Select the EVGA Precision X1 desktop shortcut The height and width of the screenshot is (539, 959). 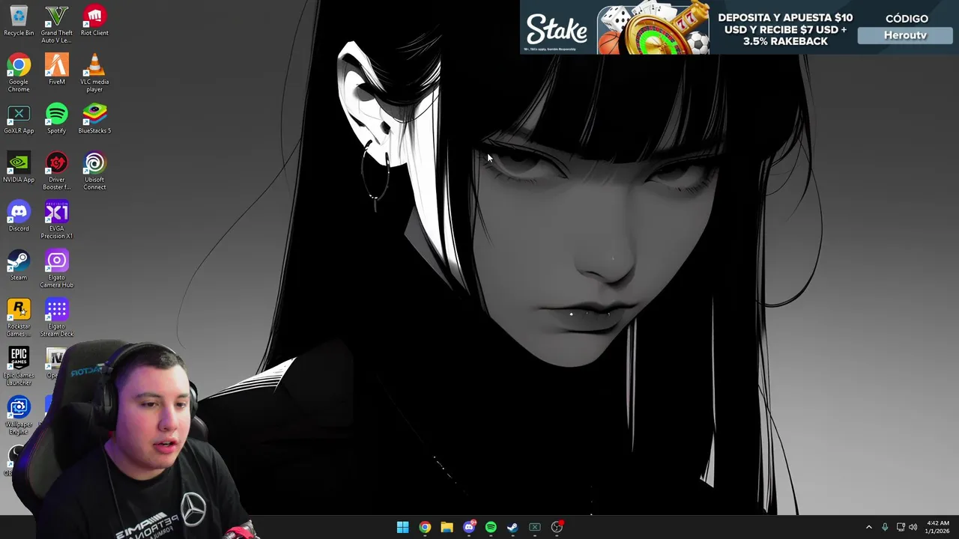click(x=57, y=220)
